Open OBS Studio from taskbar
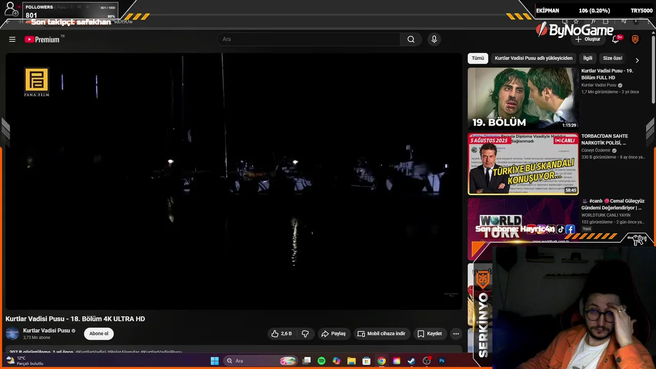 click(426, 361)
